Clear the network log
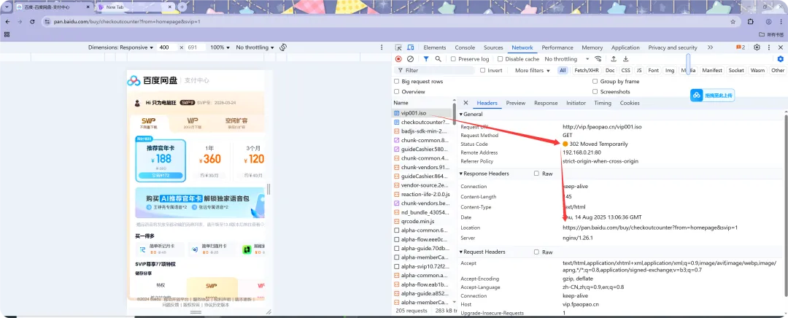This screenshot has height=318, width=788. coord(410,59)
